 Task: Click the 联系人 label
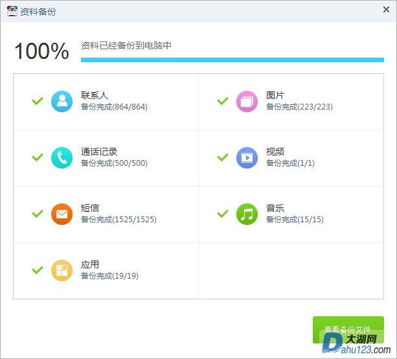95,95
